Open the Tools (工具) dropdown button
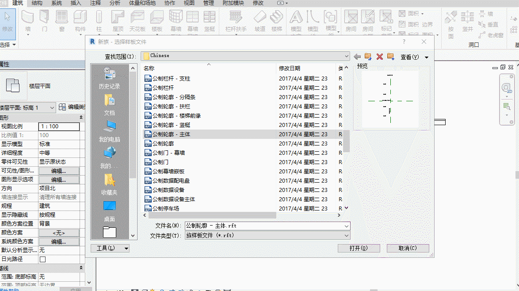 coord(110,248)
